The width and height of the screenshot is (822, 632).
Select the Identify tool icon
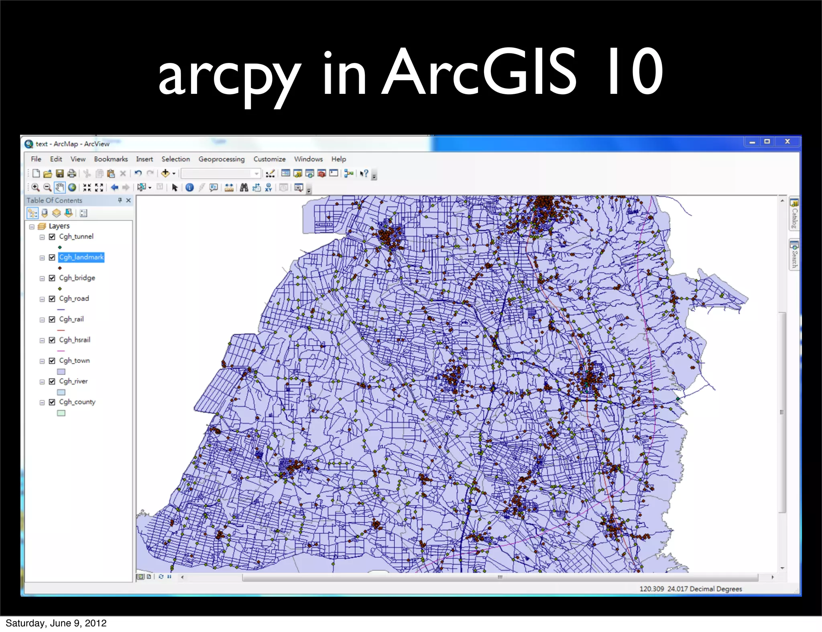[x=189, y=187]
